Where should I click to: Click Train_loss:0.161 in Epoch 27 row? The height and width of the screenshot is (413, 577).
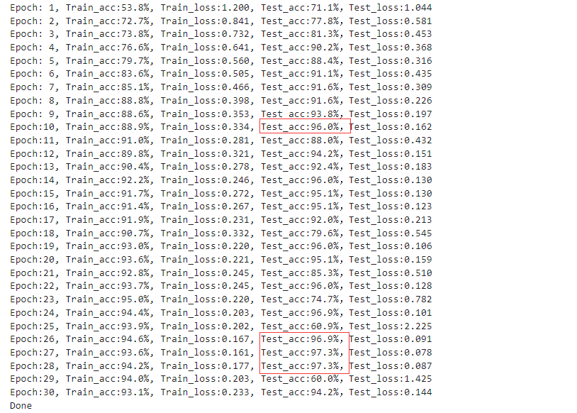(x=205, y=353)
